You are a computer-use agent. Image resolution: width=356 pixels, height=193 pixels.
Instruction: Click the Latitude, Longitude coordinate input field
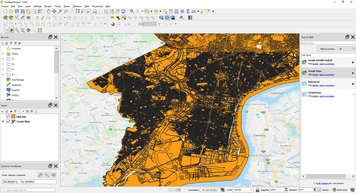click(29, 182)
